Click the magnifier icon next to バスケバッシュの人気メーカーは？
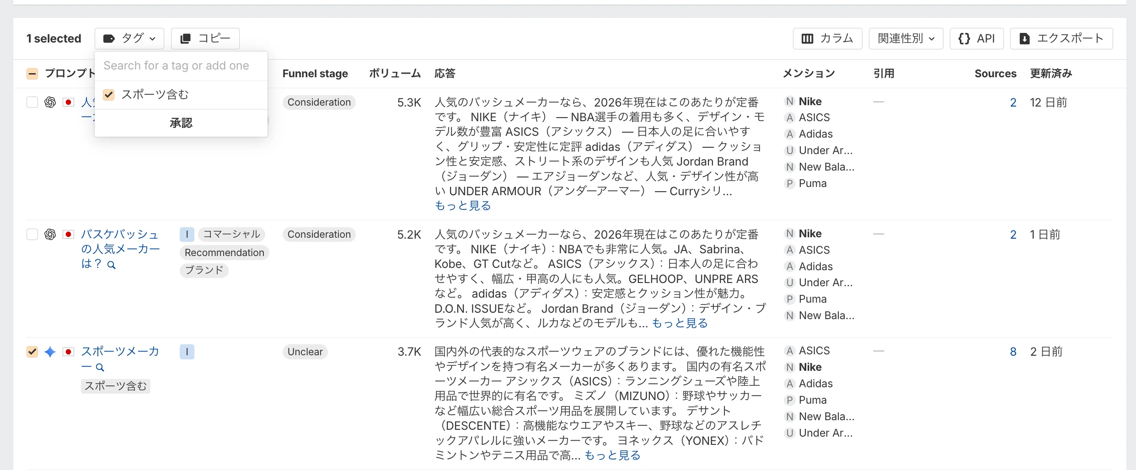 (111, 264)
